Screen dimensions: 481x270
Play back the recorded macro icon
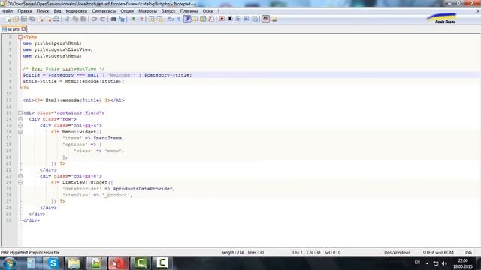click(x=238, y=19)
